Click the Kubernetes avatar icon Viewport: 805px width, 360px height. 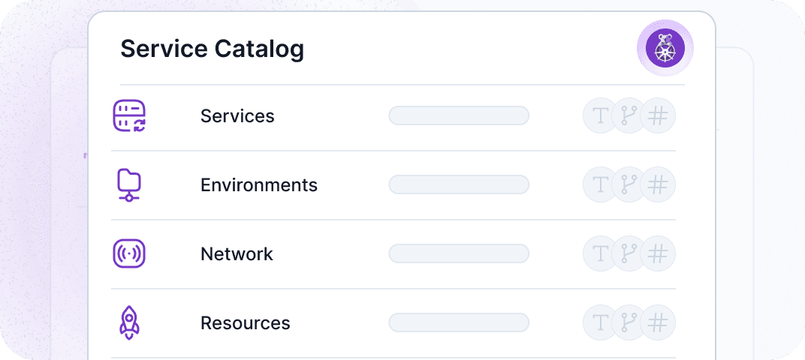(665, 48)
